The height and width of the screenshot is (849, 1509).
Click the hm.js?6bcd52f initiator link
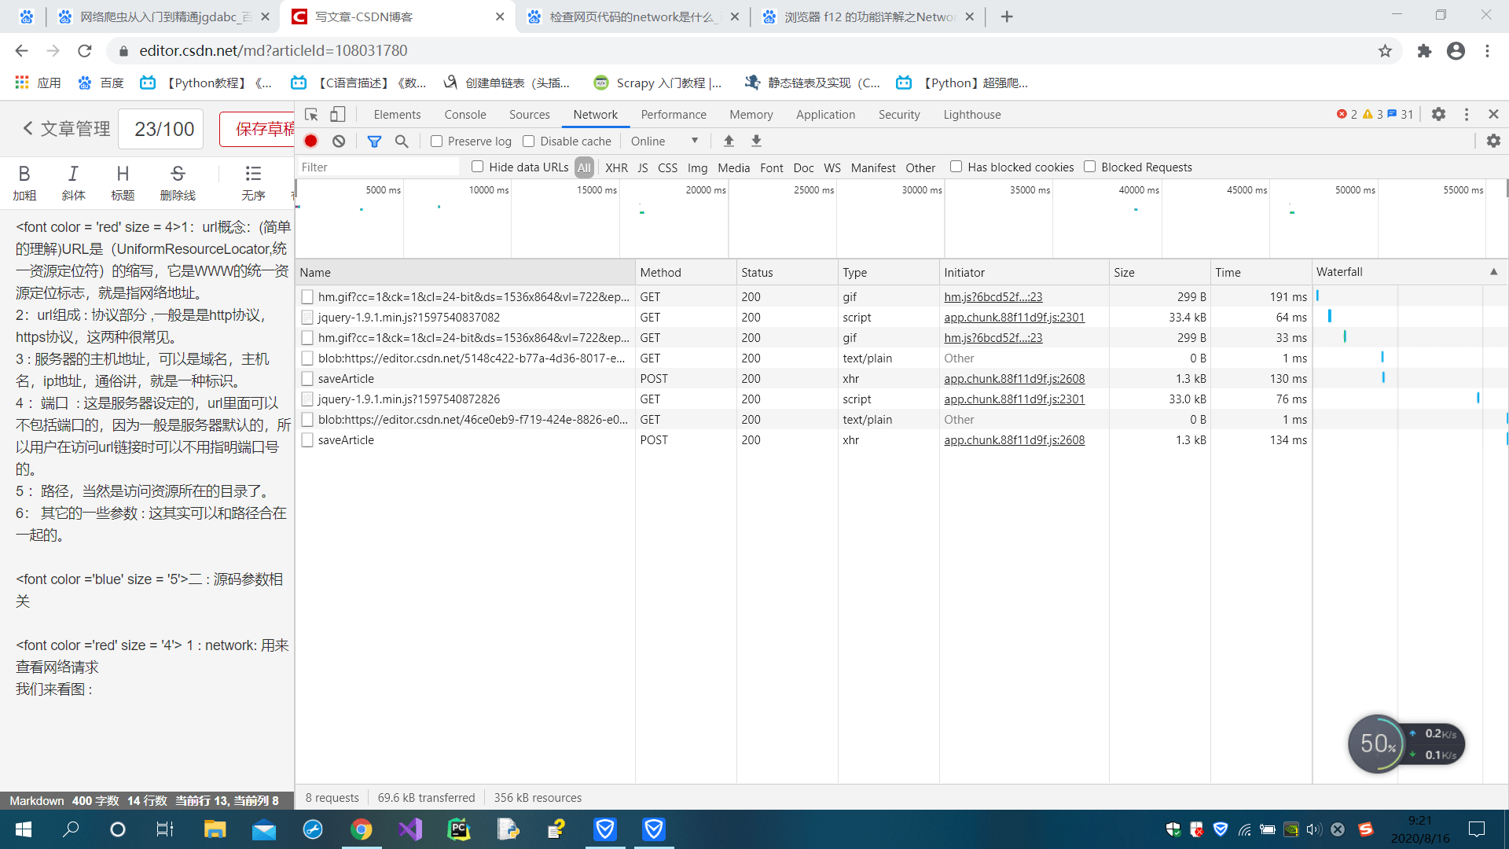point(992,297)
